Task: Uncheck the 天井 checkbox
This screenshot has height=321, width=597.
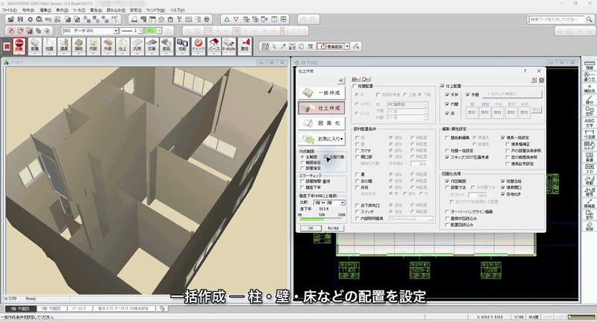Action: pos(447,95)
